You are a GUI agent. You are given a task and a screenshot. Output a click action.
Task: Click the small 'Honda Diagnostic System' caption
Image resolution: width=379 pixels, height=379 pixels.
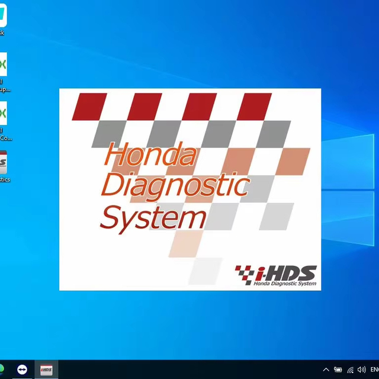pos(284,284)
